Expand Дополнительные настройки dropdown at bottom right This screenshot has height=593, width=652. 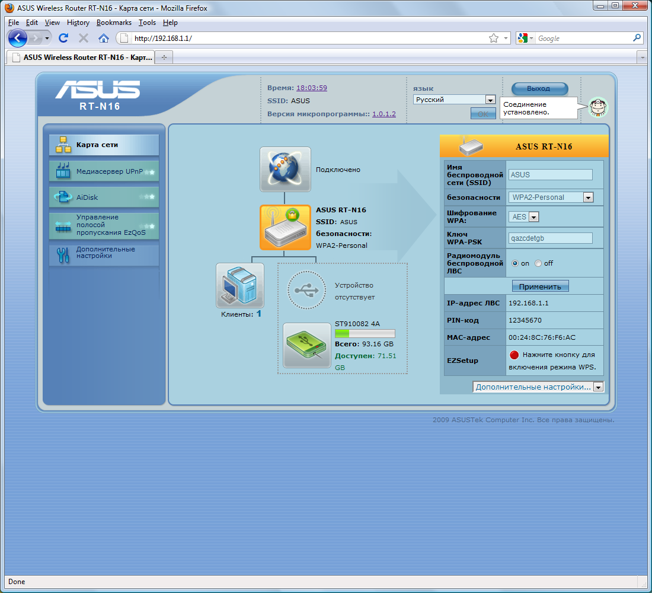538,387
